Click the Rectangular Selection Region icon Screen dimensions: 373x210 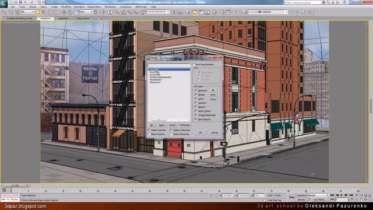click(51, 12)
